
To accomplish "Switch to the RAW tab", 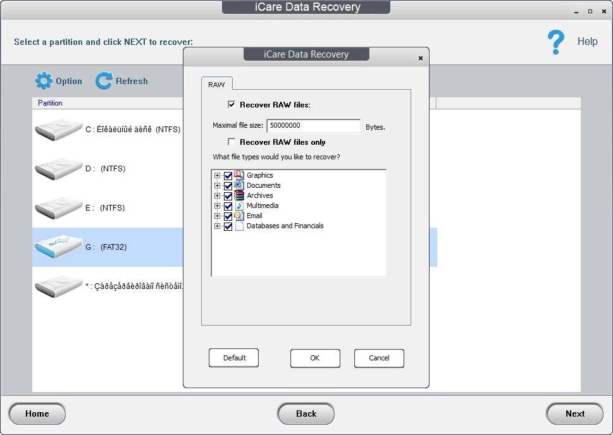I will [216, 84].
